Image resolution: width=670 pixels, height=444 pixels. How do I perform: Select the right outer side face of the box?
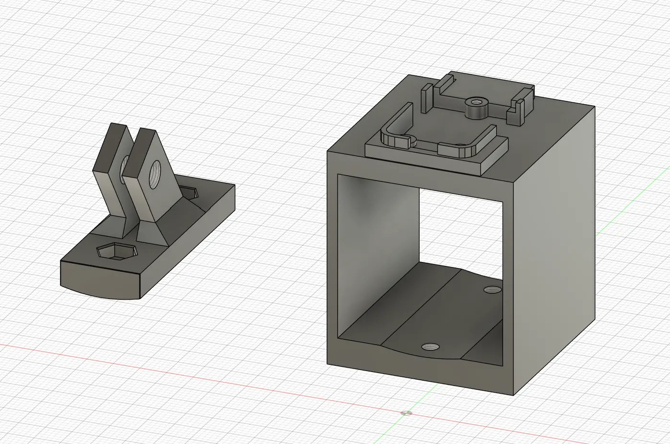[x=554, y=250]
